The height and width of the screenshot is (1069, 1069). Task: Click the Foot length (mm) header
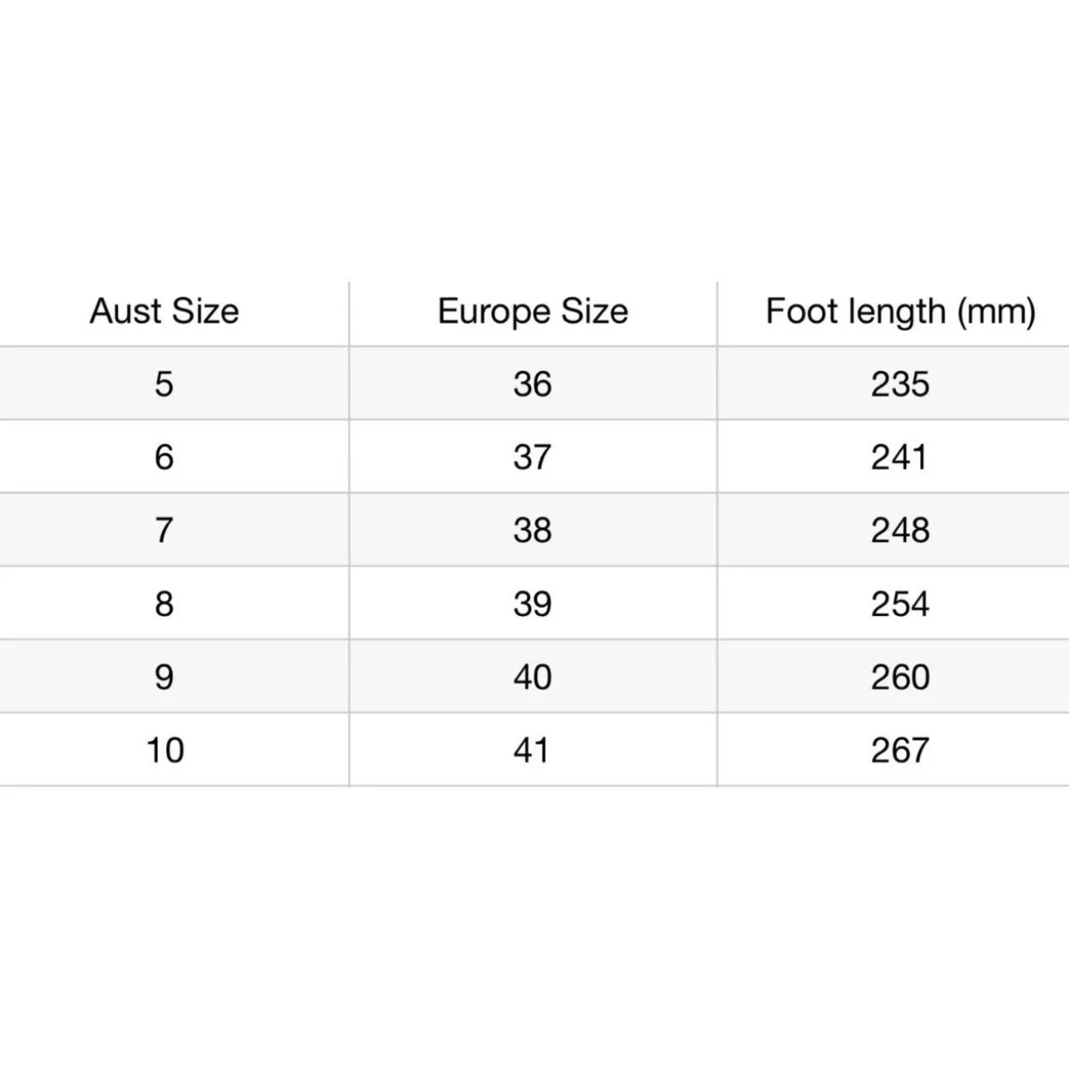[900, 312]
